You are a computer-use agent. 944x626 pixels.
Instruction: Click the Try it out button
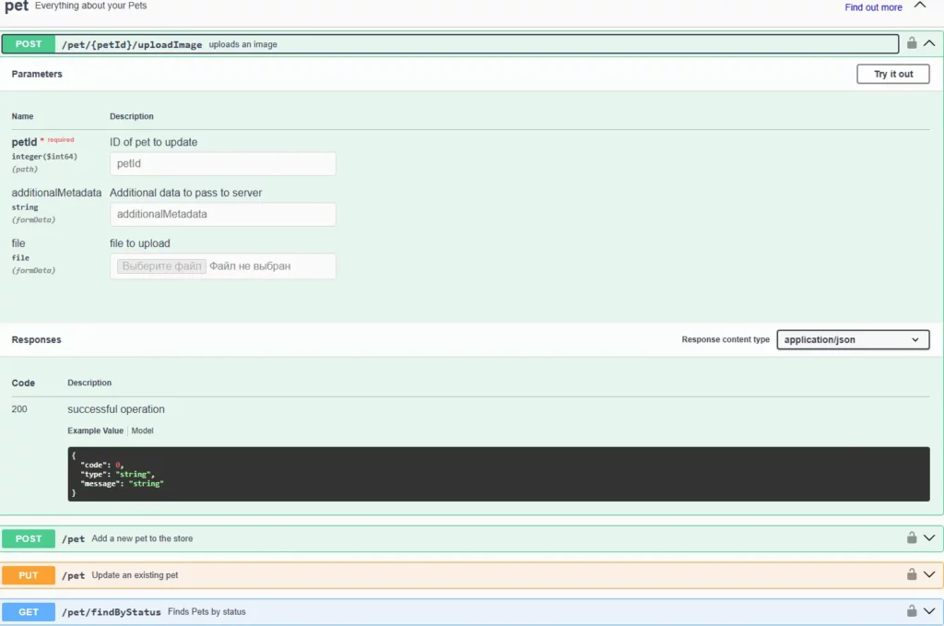click(892, 74)
